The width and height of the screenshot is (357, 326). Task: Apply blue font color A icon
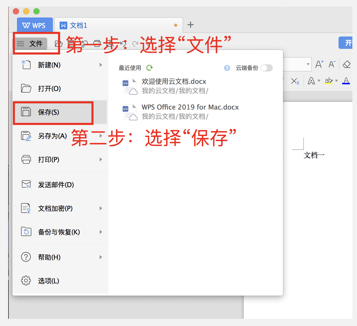[x=346, y=81]
